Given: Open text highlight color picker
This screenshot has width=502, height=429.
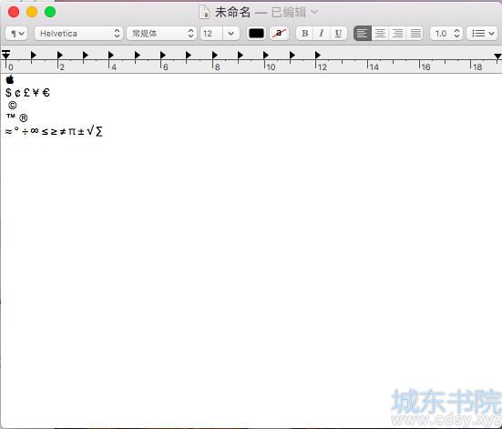Looking at the screenshot, I should pos(279,34).
